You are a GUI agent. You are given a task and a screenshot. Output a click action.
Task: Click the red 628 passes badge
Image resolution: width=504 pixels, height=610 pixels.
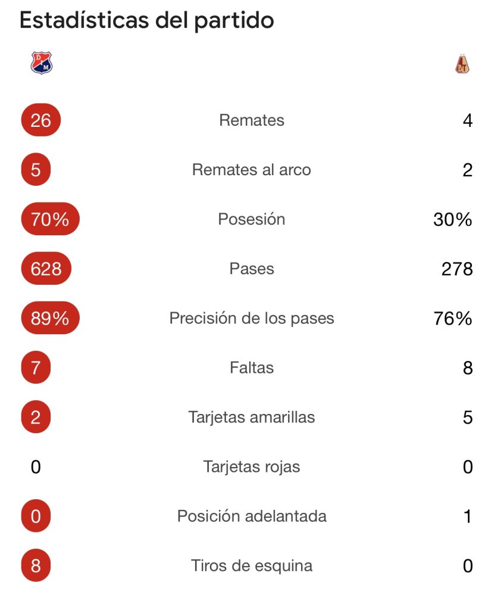[x=46, y=269]
